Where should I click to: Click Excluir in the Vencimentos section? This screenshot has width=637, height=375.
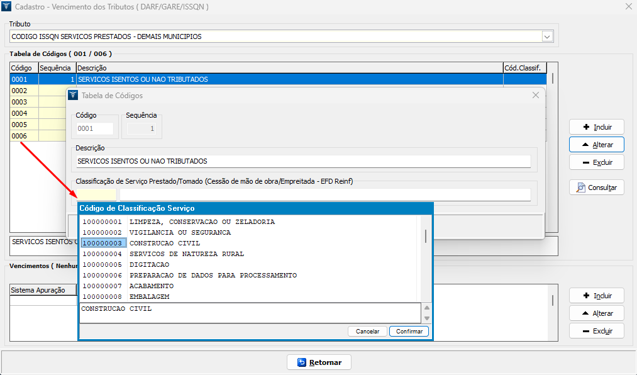pyautogui.click(x=596, y=331)
